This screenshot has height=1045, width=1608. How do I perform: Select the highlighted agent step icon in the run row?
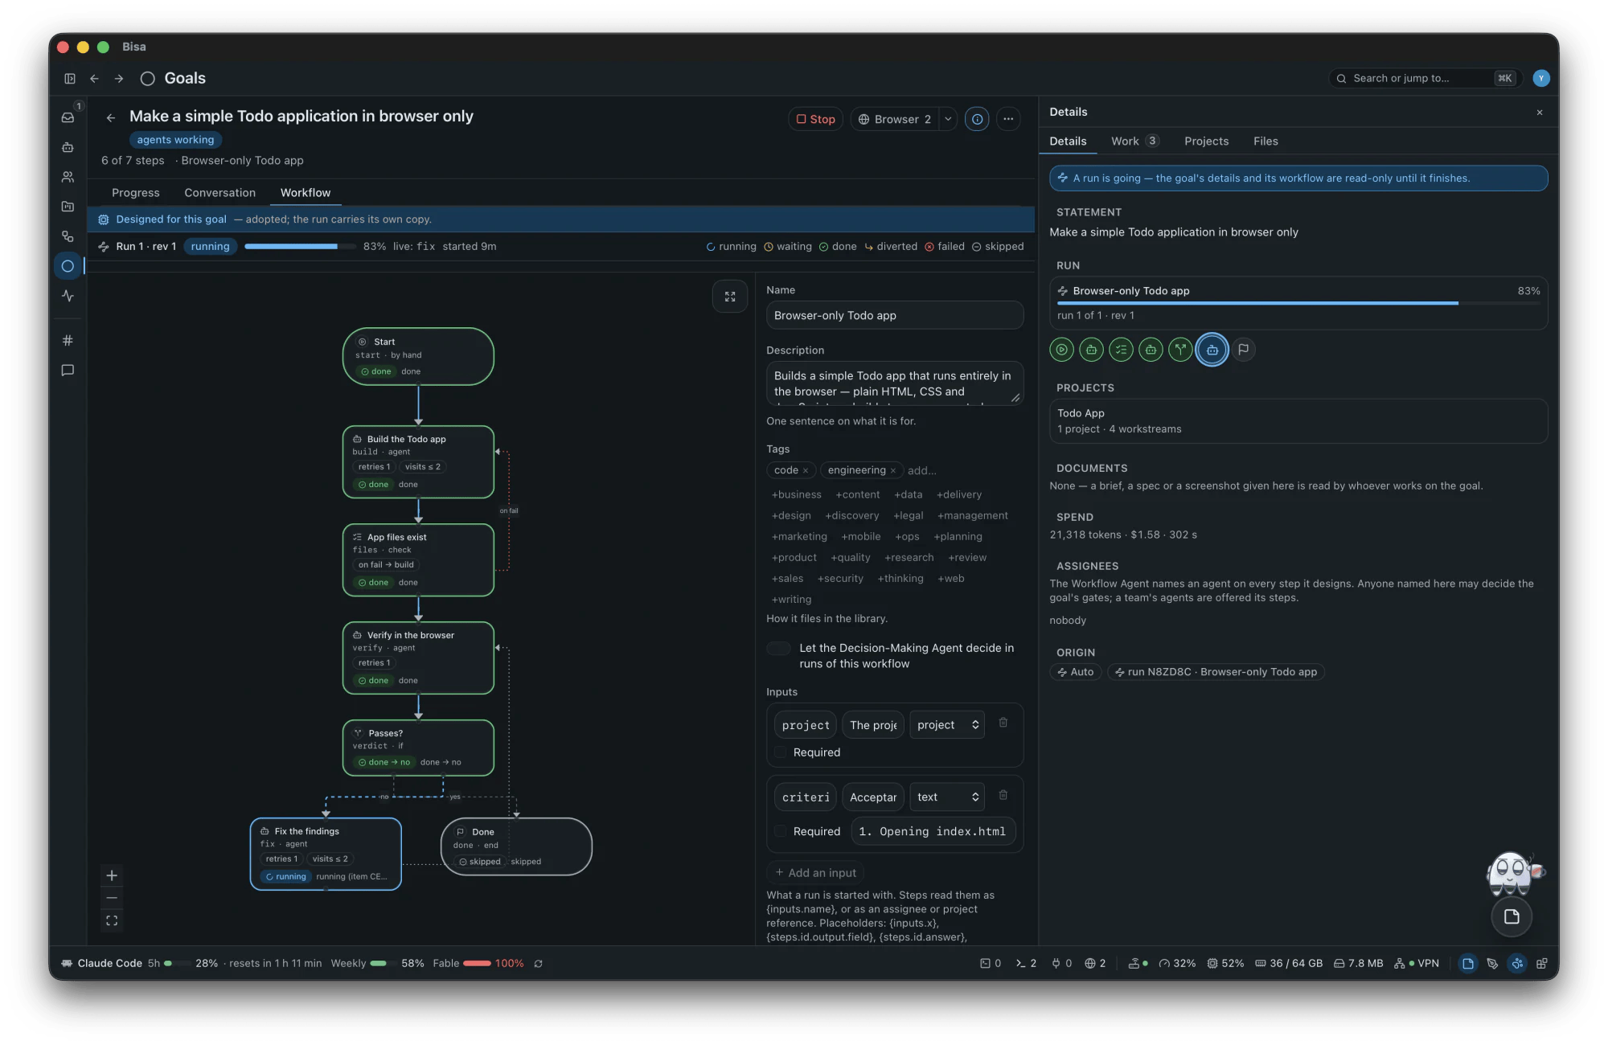pos(1212,350)
